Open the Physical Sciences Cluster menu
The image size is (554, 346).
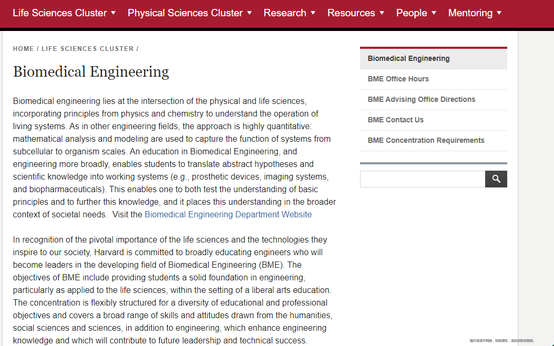(185, 13)
